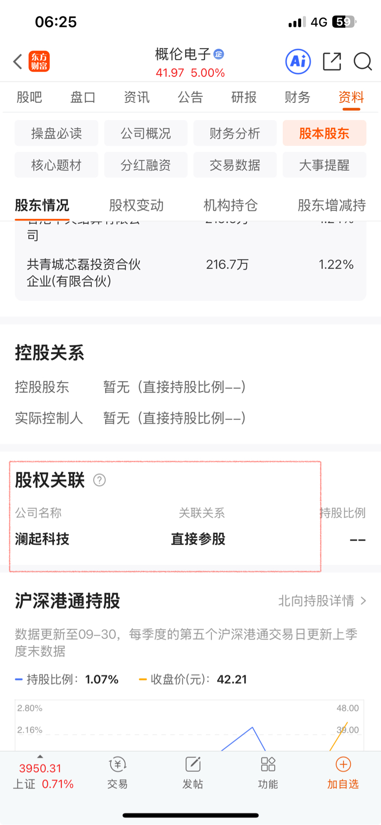Tap the 澜起科技 company row
Image resolution: width=381 pixels, height=825 pixels.
point(43,539)
